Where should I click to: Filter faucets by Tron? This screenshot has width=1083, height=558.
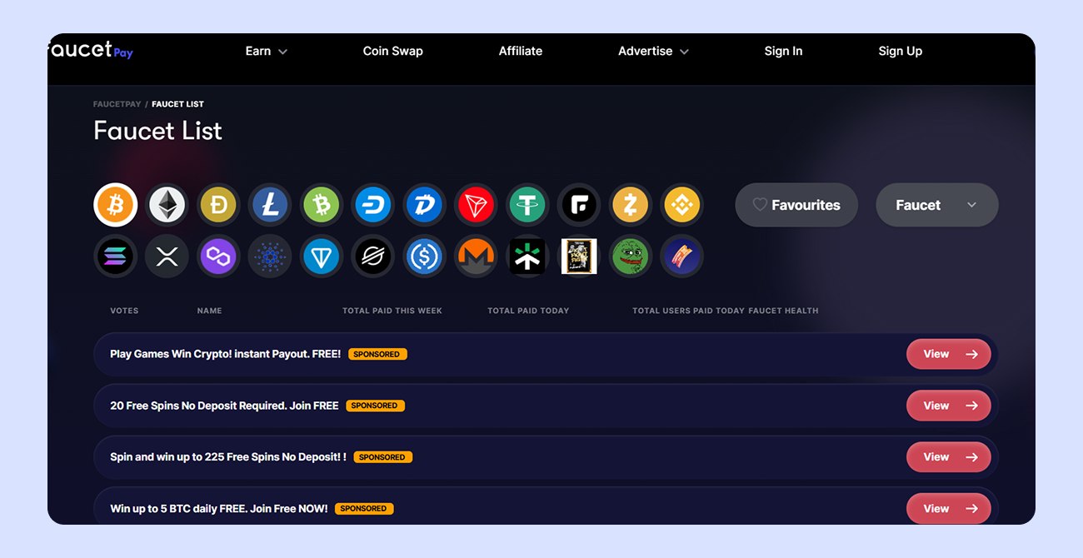pyautogui.click(x=476, y=205)
